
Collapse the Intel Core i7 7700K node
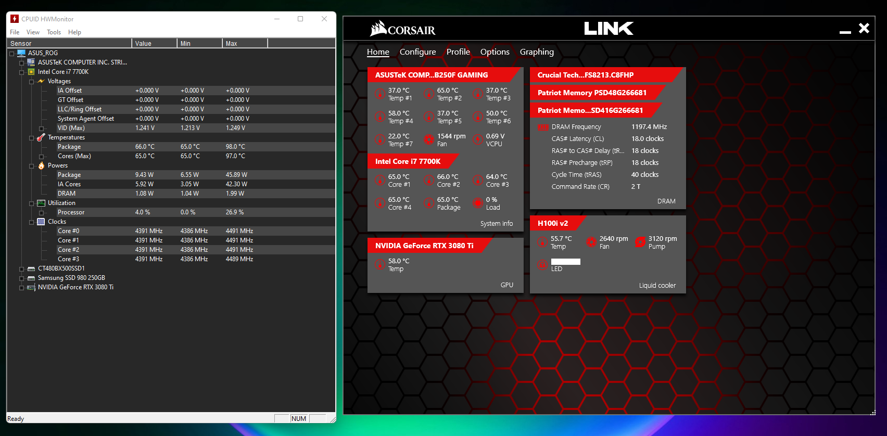22,72
